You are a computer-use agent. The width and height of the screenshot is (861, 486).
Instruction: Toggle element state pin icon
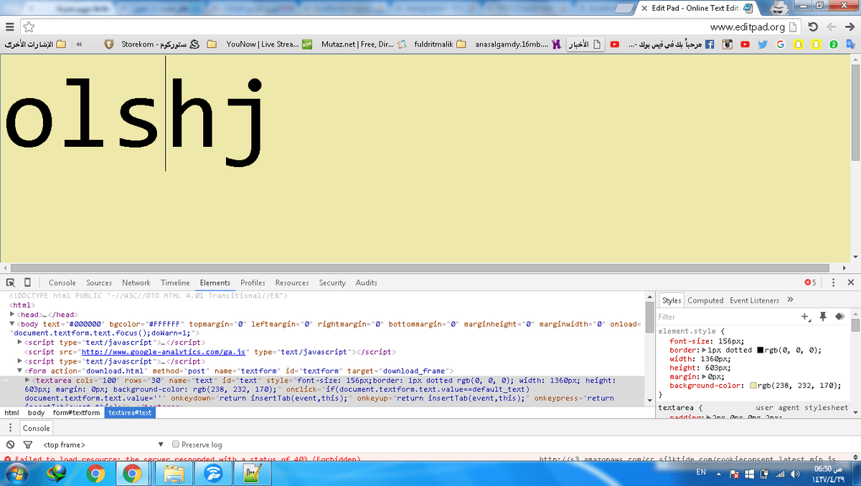823,316
